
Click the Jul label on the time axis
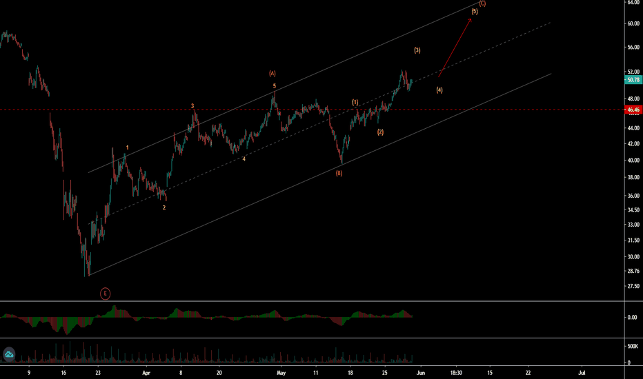pos(582,373)
